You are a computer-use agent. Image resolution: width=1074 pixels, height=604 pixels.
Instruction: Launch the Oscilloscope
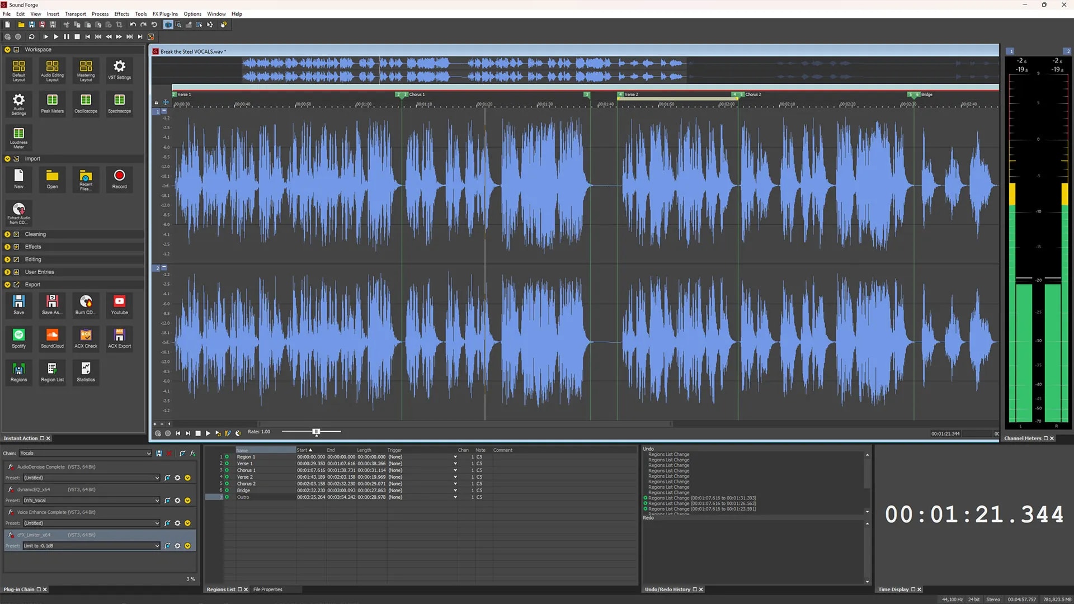point(86,103)
